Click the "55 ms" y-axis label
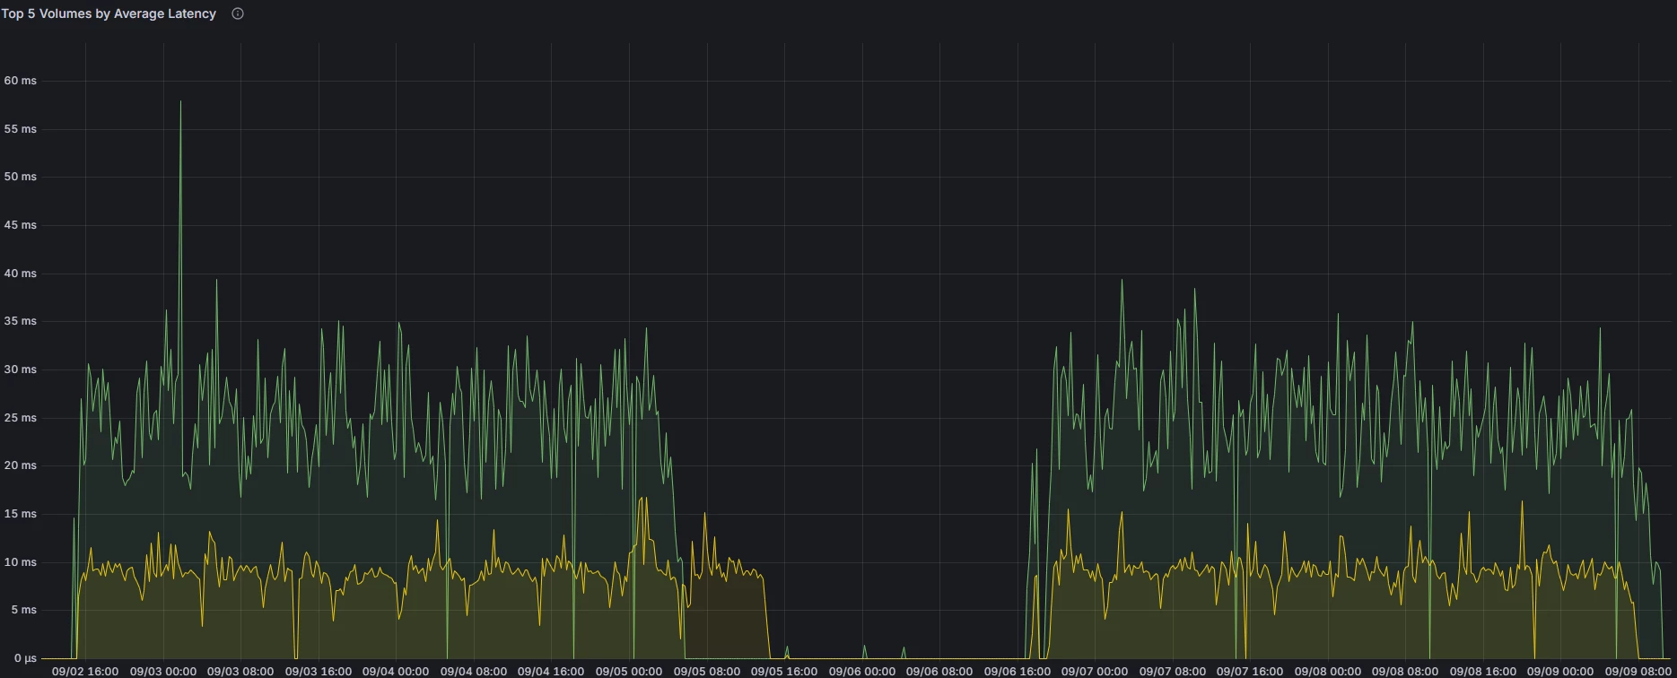1677x678 pixels. [21, 129]
